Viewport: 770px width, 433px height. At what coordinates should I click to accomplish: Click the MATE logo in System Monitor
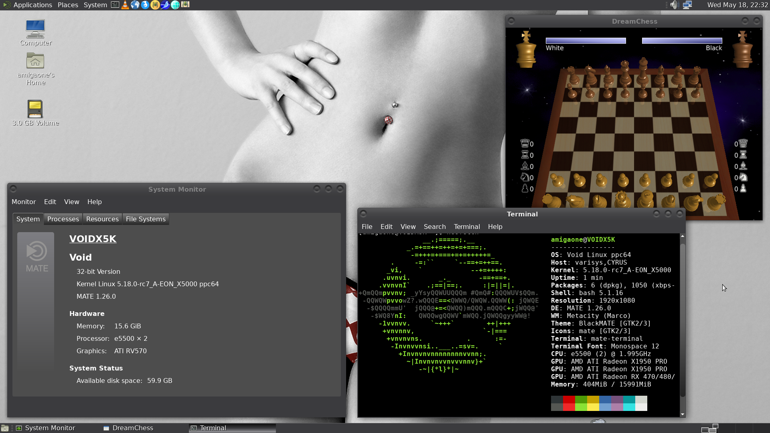[x=36, y=257]
